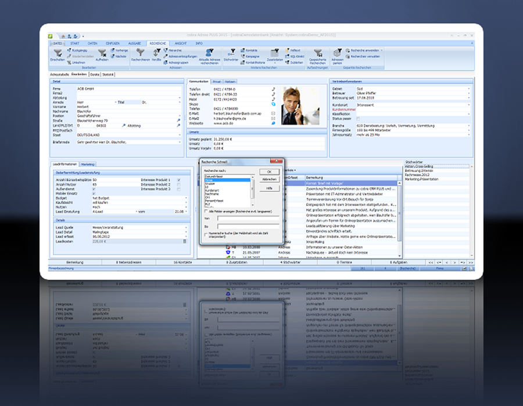Click the Rückgängig undo icon
Screen dimensions: 523x406
pyautogui.click(x=69, y=50)
